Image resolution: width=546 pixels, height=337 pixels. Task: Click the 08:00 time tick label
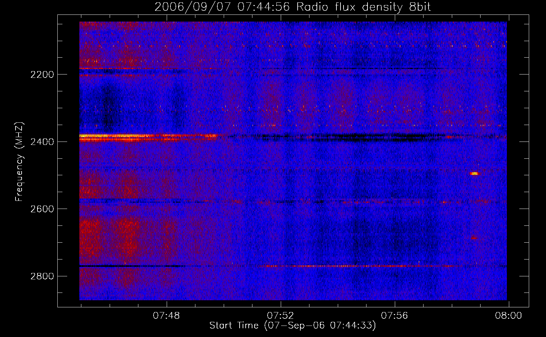[x=509, y=316]
